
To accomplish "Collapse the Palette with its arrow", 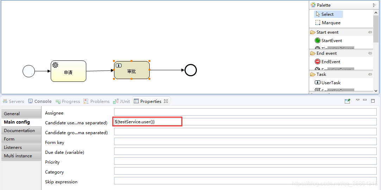I will tap(374, 5).
